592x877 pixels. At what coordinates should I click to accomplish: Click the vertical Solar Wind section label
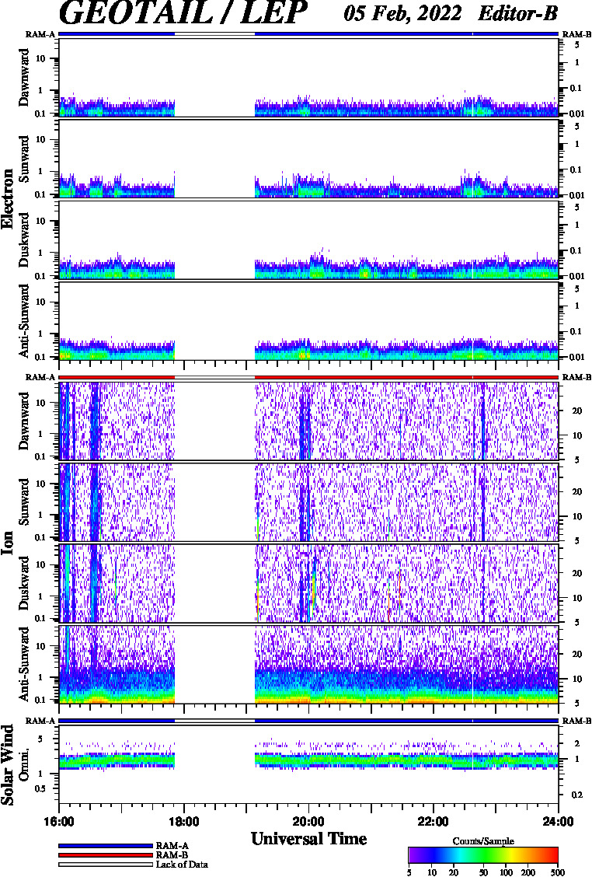click(x=7, y=765)
